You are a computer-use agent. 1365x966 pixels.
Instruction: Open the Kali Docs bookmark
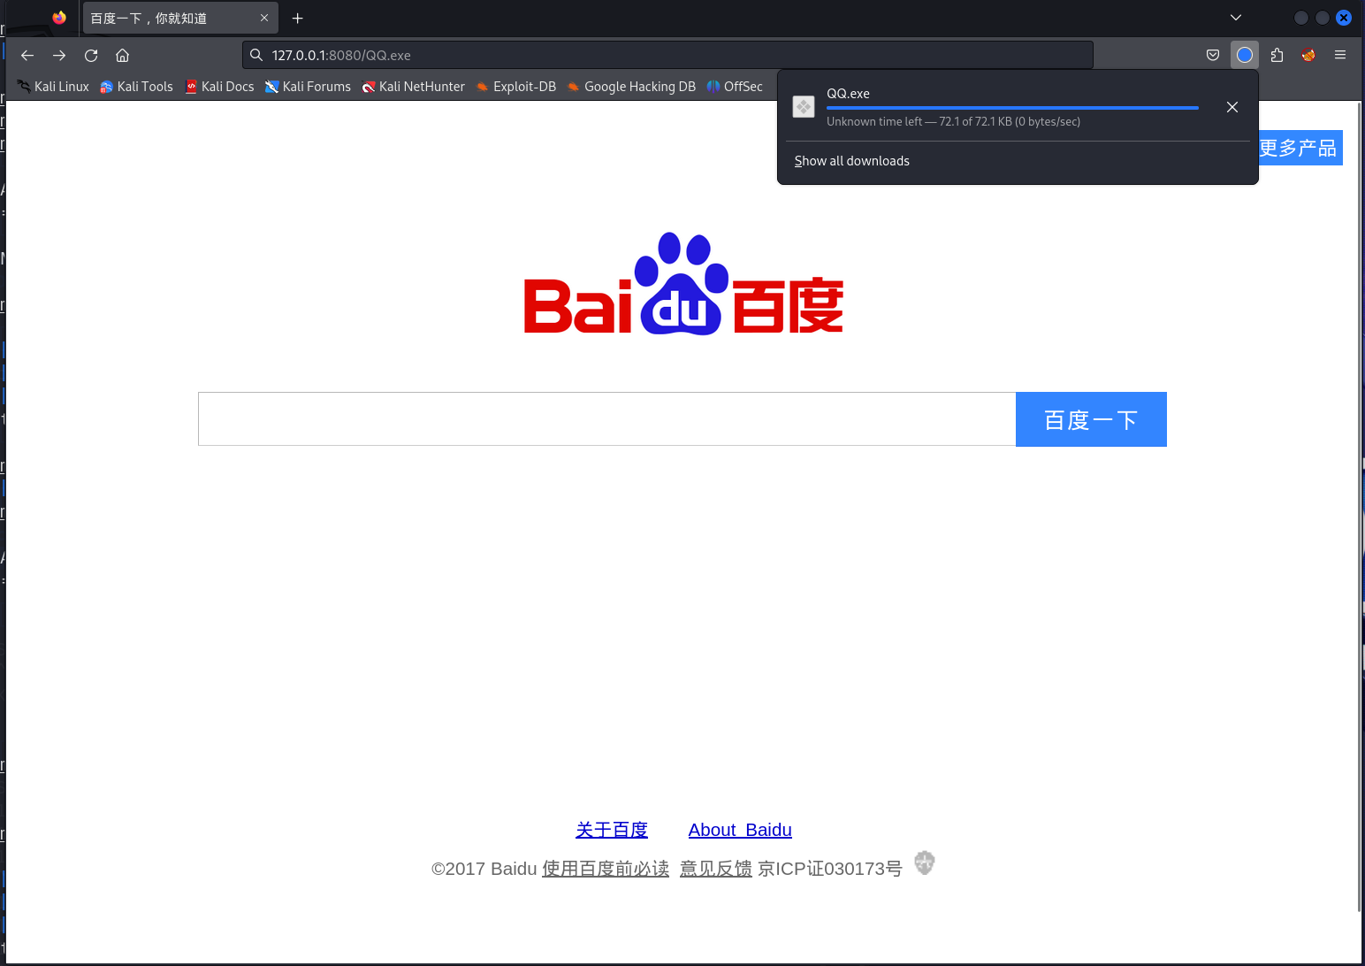[x=219, y=87]
